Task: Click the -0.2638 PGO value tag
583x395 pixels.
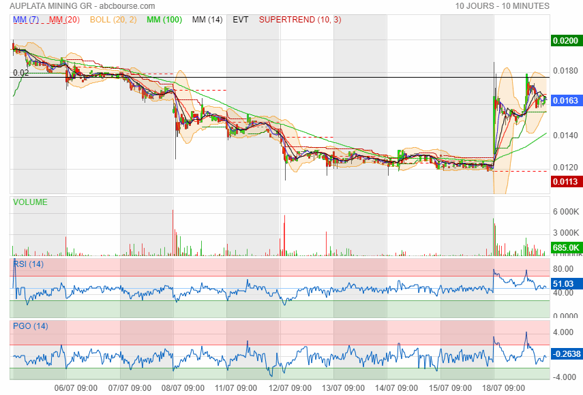Action: point(567,354)
